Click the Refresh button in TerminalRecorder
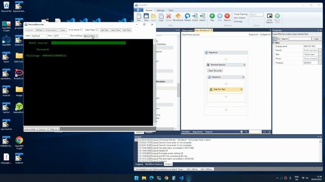This screenshot has height=182, width=325. [40, 30]
